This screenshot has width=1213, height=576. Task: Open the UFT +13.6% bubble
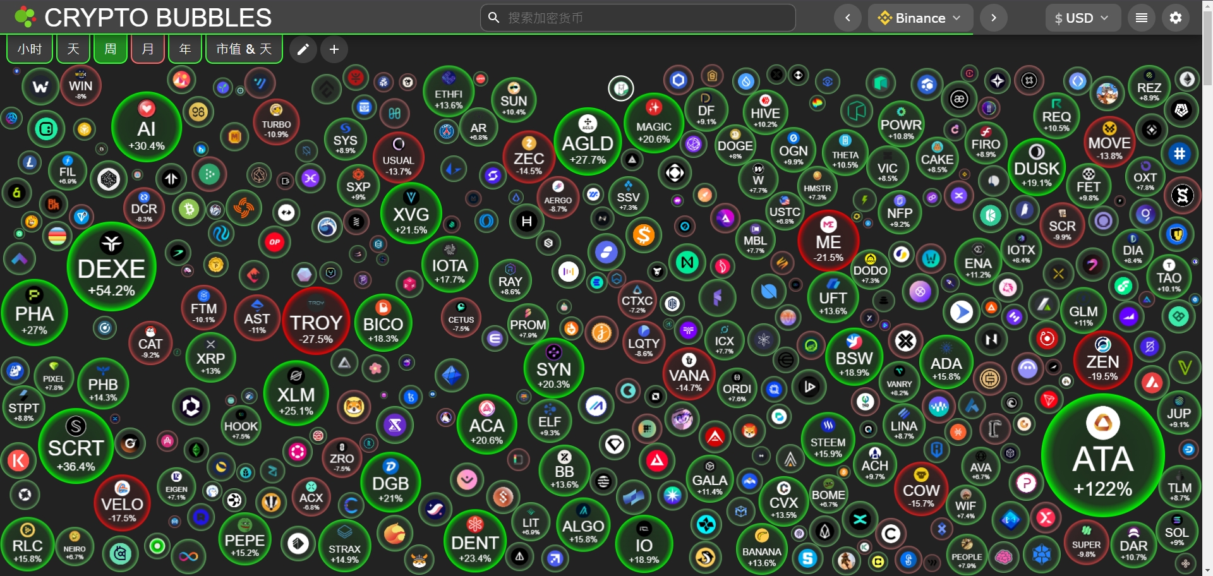[833, 296]
